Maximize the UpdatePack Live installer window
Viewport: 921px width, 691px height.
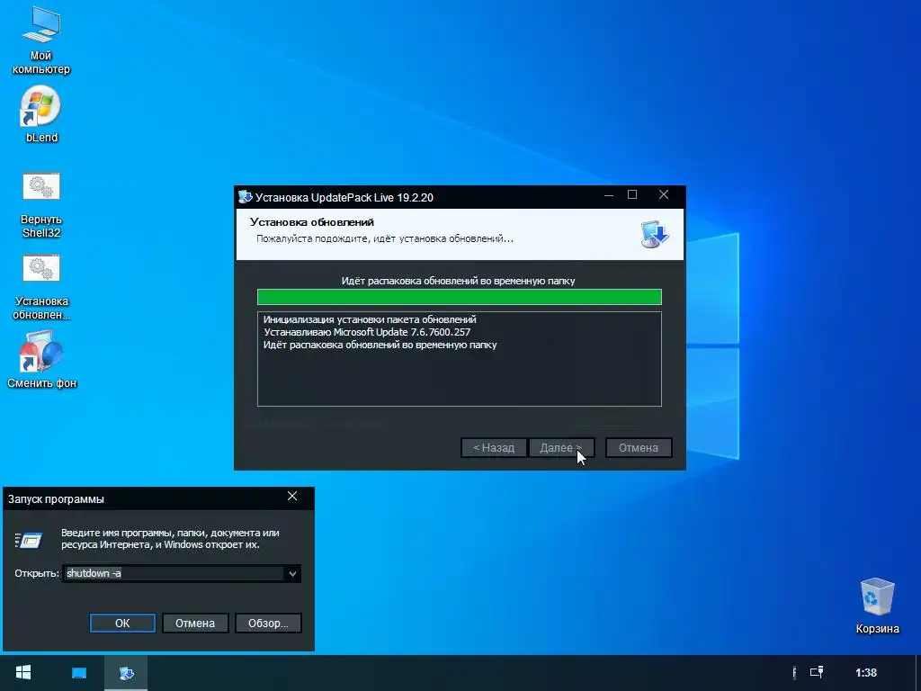(x=632, y=195)
